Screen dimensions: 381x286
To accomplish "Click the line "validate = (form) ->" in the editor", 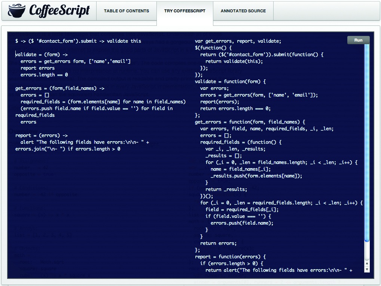I will (x=42, y=55).
